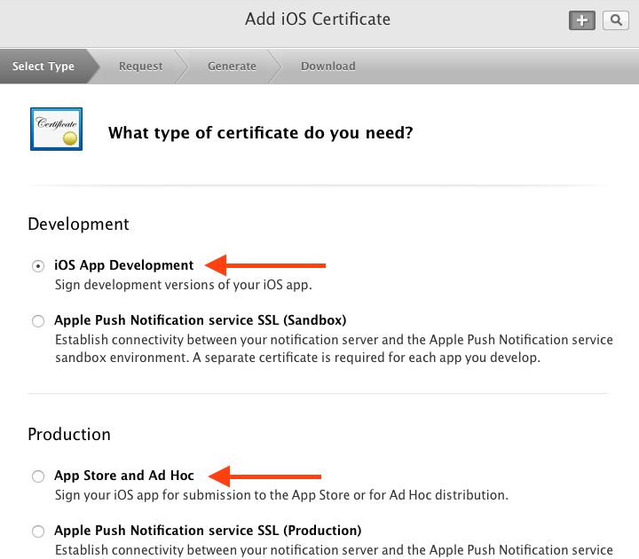Choose Apple Push Notification SSL (Sandbox) radio
This screenshot has width=639, height=559.
pyautogui.click(x=38, y=321)
